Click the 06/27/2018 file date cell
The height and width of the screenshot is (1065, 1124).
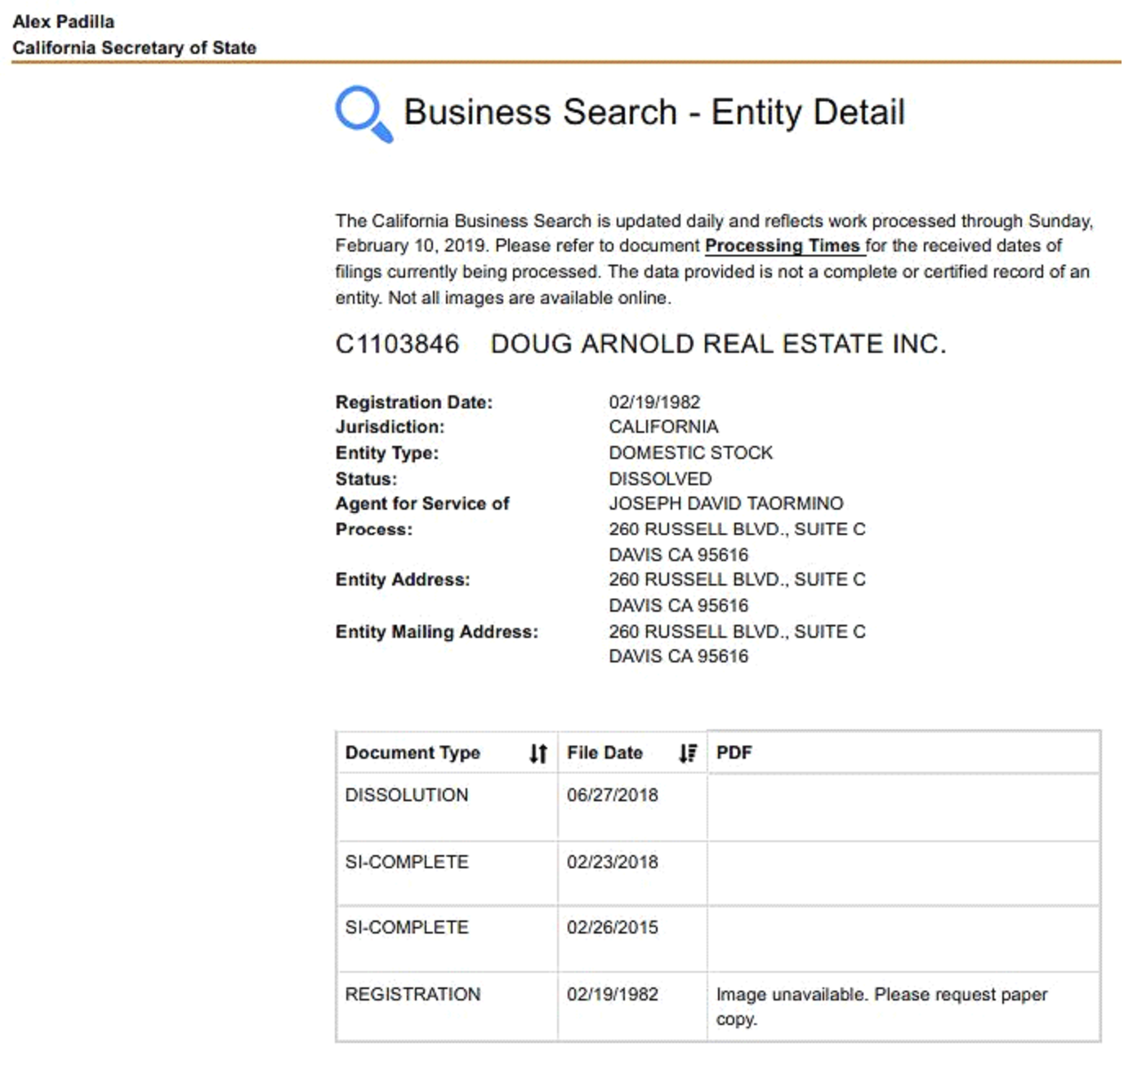point(612,795)
